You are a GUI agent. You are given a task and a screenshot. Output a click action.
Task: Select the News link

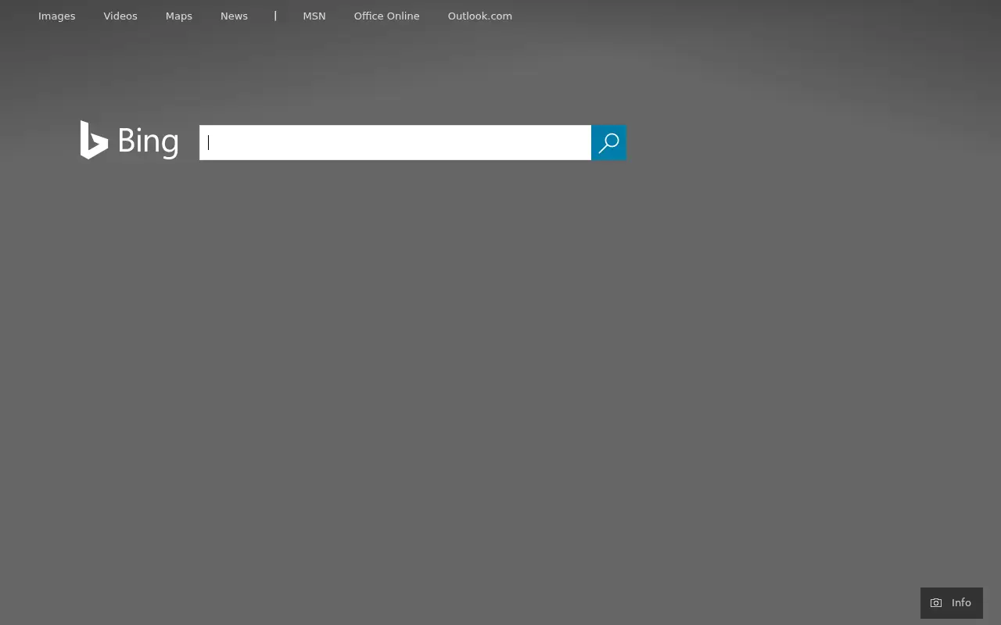(234, 16)
